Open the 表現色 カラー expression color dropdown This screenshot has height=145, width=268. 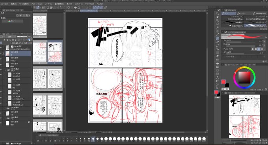[x=12, y=21]
